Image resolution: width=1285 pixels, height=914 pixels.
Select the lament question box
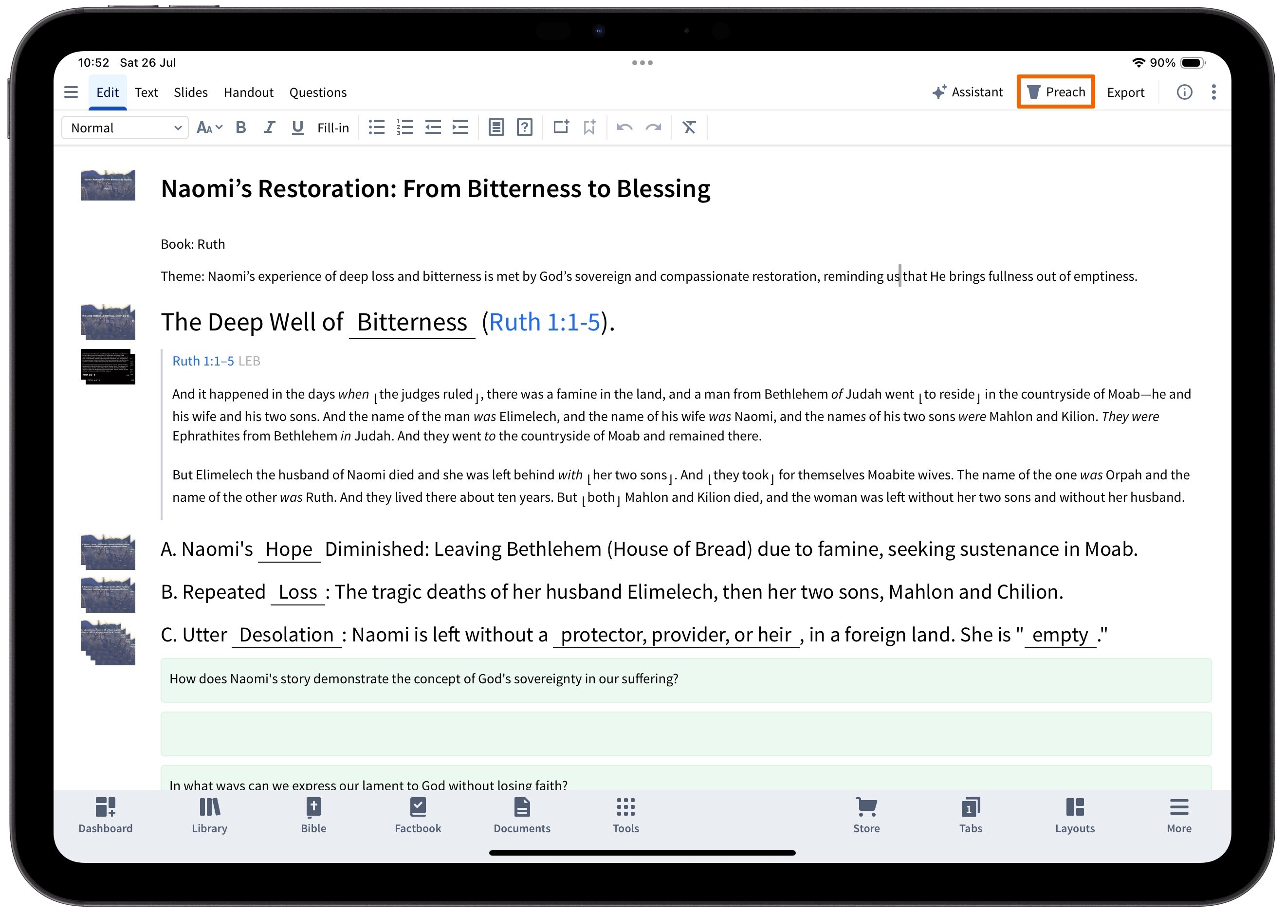(x=685, y=779)
